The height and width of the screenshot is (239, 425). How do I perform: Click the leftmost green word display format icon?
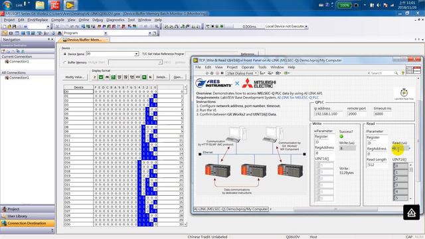101,77
